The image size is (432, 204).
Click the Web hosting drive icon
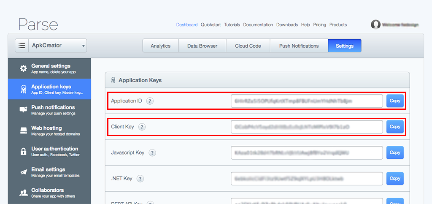[x=24, y=131]
